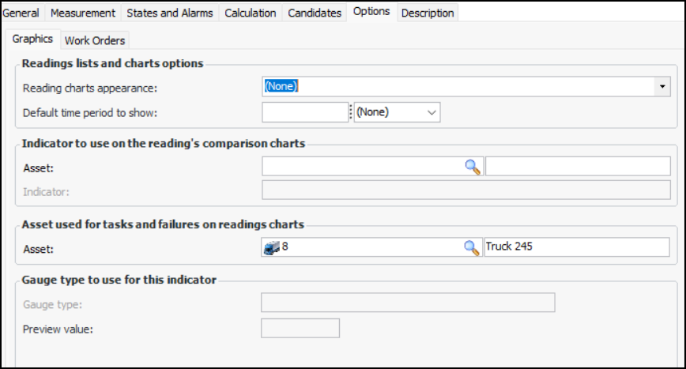Click the truck icon in the asset field
Image resolution: width=686 pixels, height=369 pixels.
pos(271,247)
